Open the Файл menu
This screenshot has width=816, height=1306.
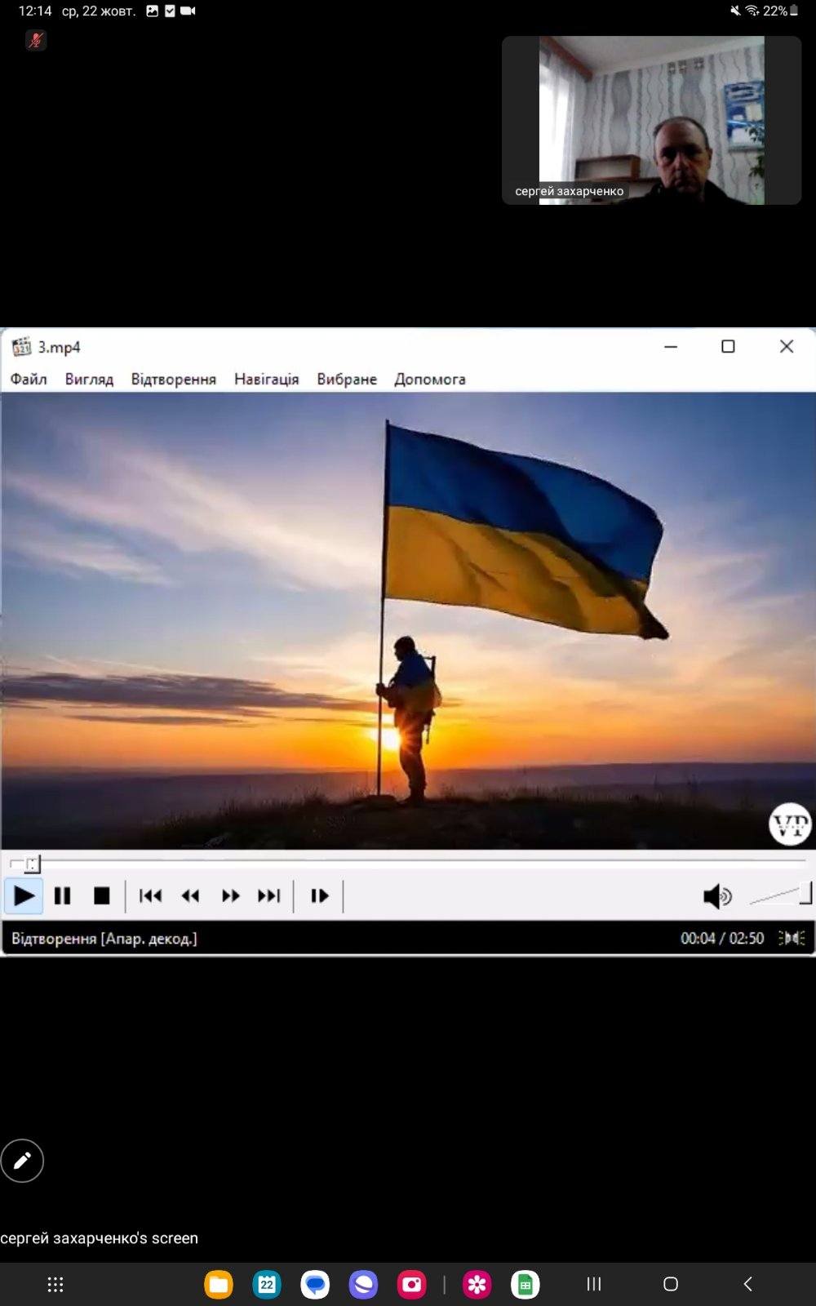coord(29,380)
